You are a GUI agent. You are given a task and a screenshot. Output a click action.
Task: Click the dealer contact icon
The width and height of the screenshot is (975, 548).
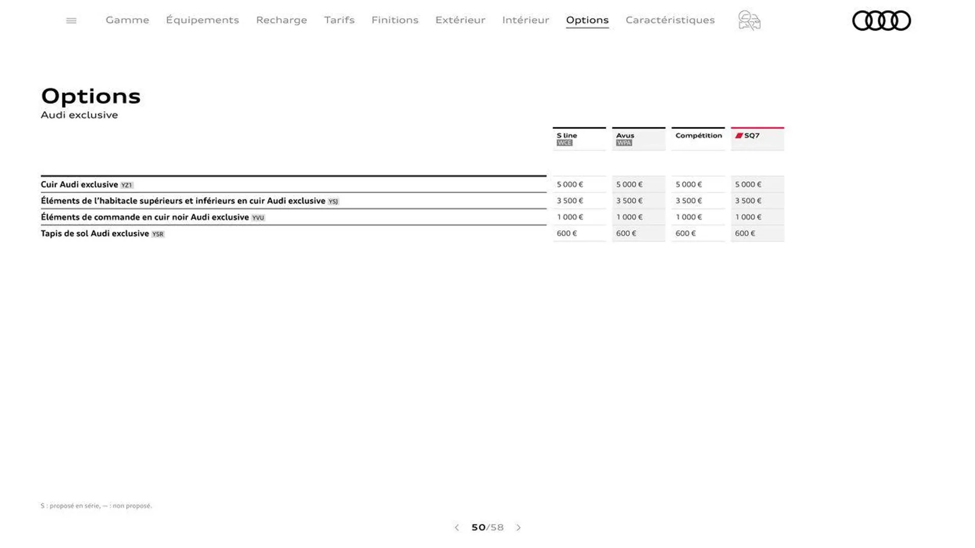pyautogui.click(x=749, y=20)
